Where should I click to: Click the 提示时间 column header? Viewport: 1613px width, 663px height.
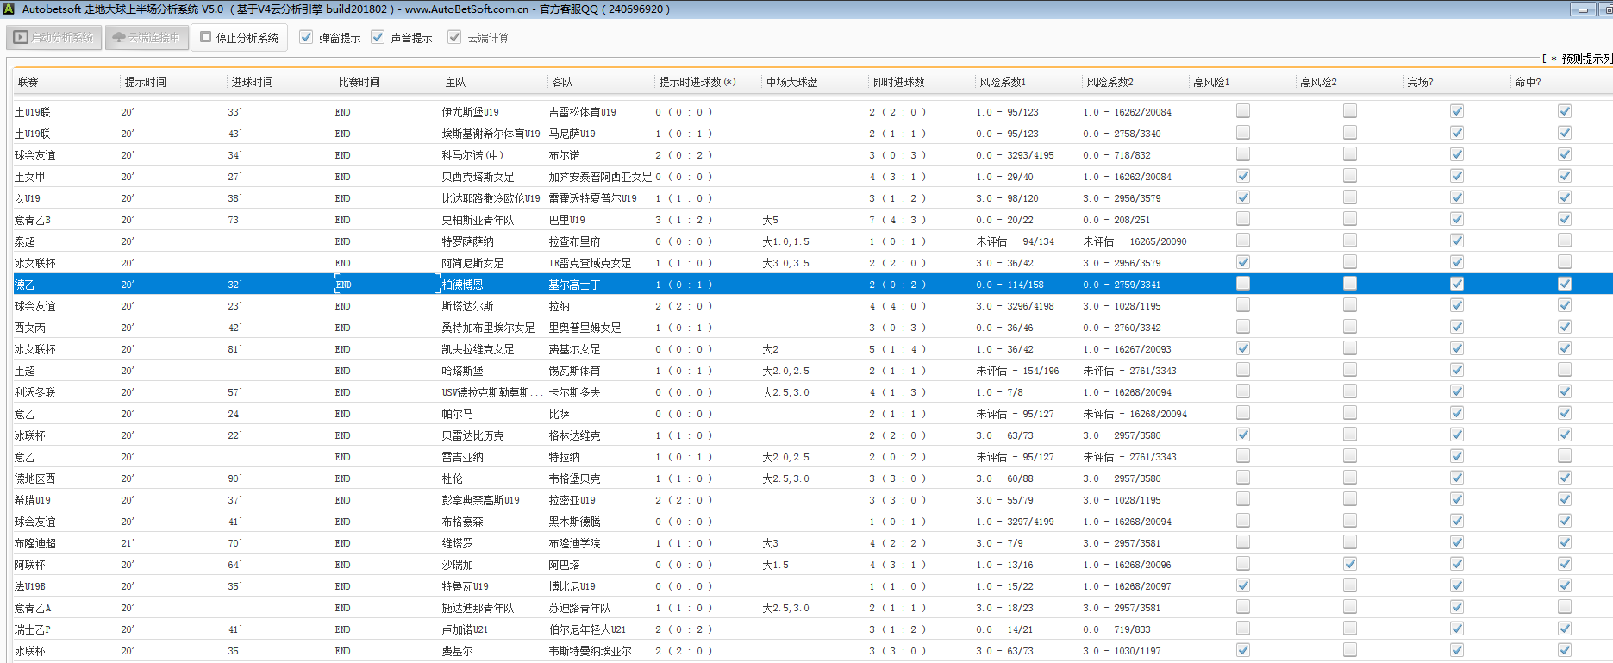click(x=146, y=82)
